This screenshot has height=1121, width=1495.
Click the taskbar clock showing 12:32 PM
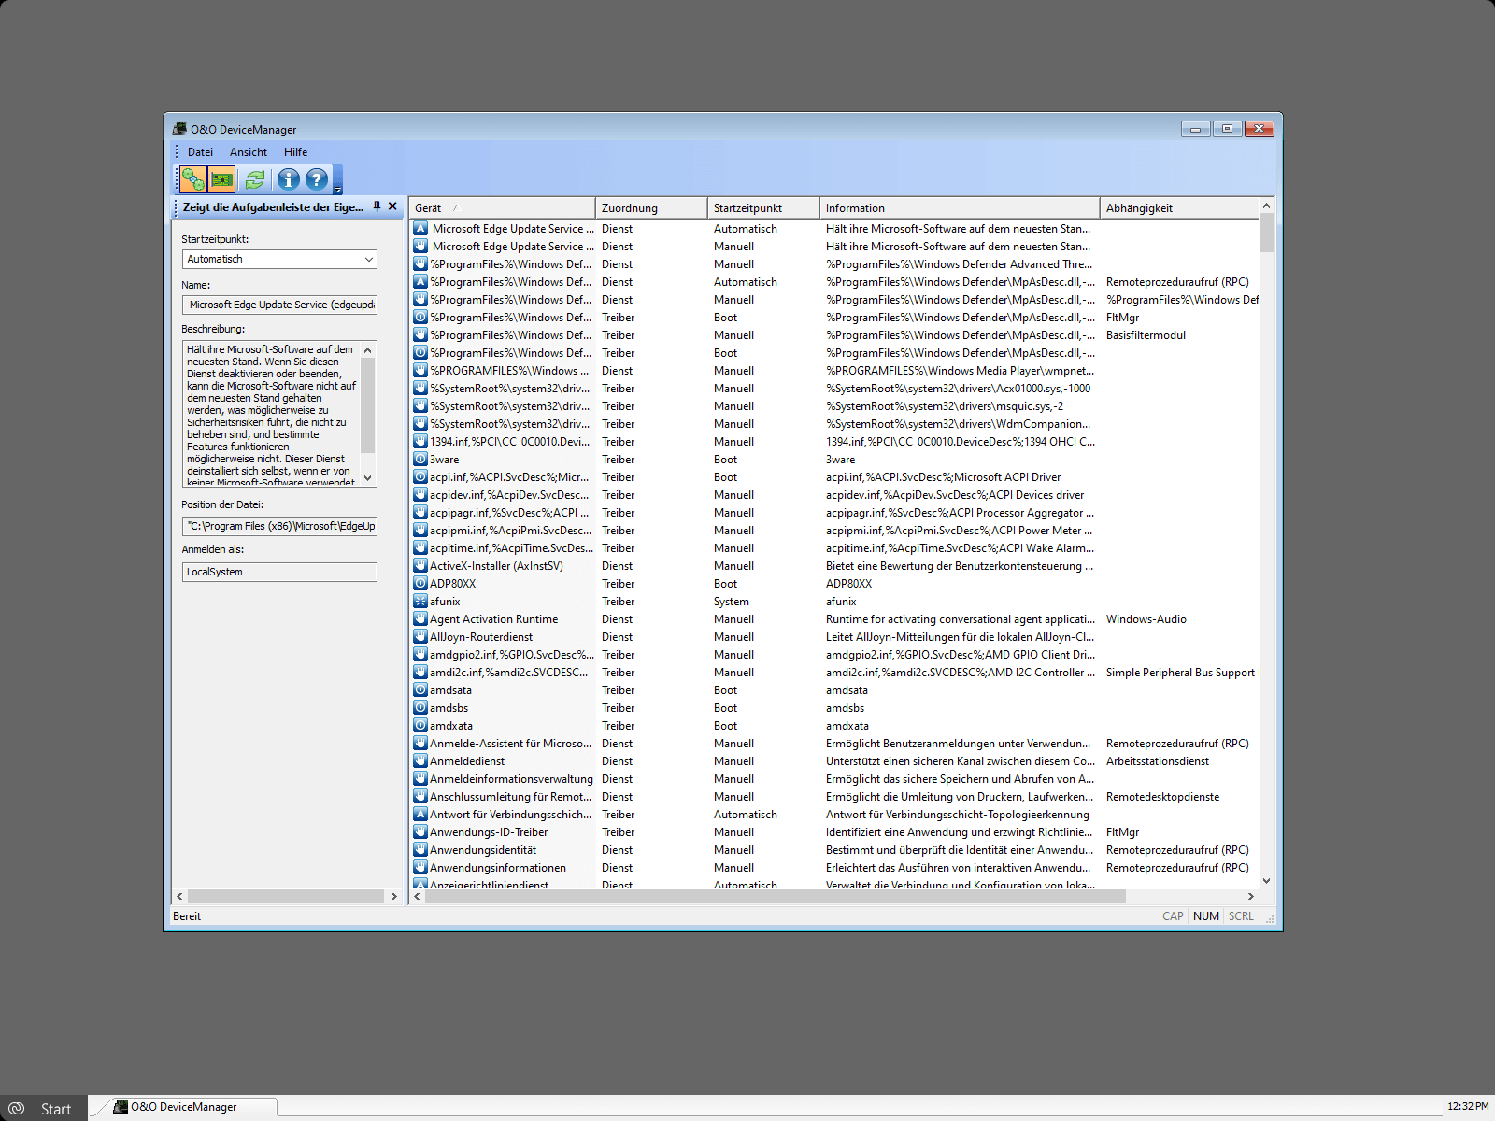click(1468, 1106)
